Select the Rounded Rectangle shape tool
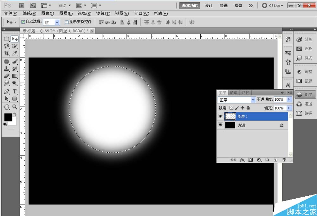Image resolution: width=317 pixels, height=216 pixels. click(15, 98)
